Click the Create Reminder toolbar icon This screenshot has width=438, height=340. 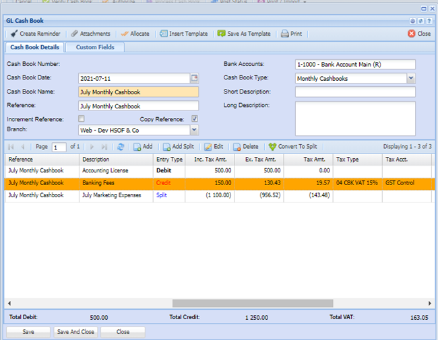click(13, 34)
